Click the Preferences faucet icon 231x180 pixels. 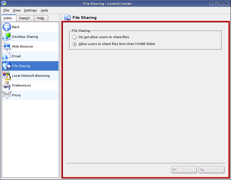pos(7,85)
